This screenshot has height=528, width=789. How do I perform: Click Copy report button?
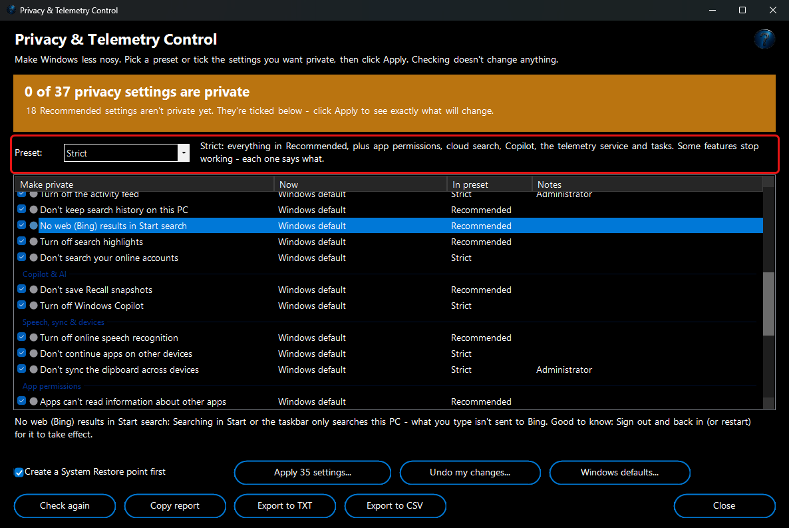click(175, 506)
